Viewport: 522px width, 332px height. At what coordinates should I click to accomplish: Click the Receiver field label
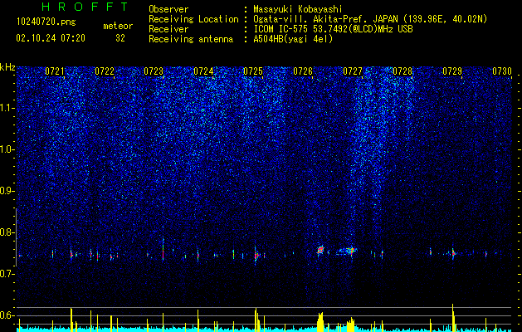168,29
